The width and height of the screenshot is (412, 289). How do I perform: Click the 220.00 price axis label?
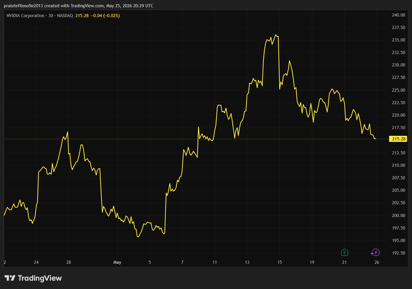(x=399, y=115)
